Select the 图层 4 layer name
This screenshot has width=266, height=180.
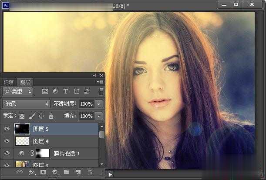point(40,141)
